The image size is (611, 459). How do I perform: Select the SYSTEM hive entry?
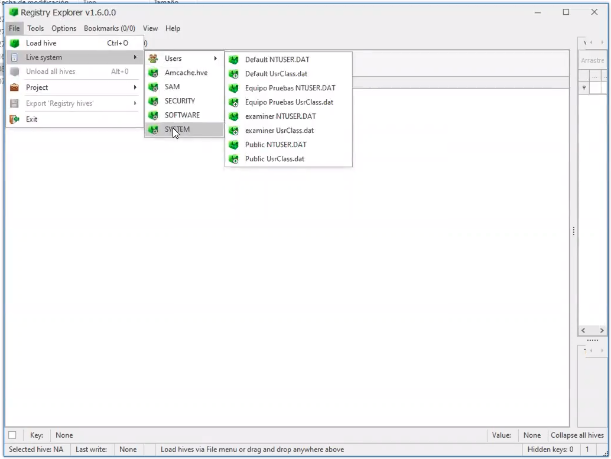point(177,129)
